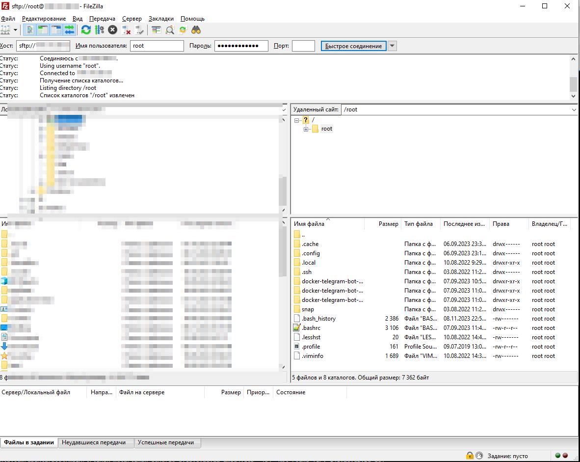
Task: Open the Сервер menu
Action: tap(132, 19)
